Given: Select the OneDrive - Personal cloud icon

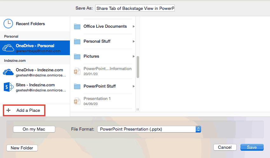Looking at the screenshot, I should pos(8,48).
